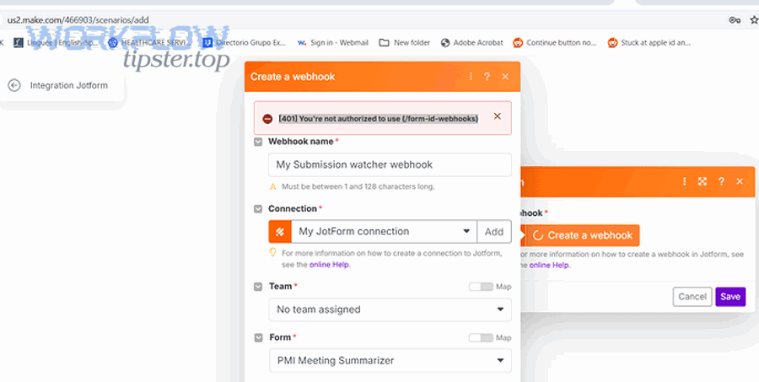
Task: Click the back arrow beside Integration Jotform
Action: (14, 85)
